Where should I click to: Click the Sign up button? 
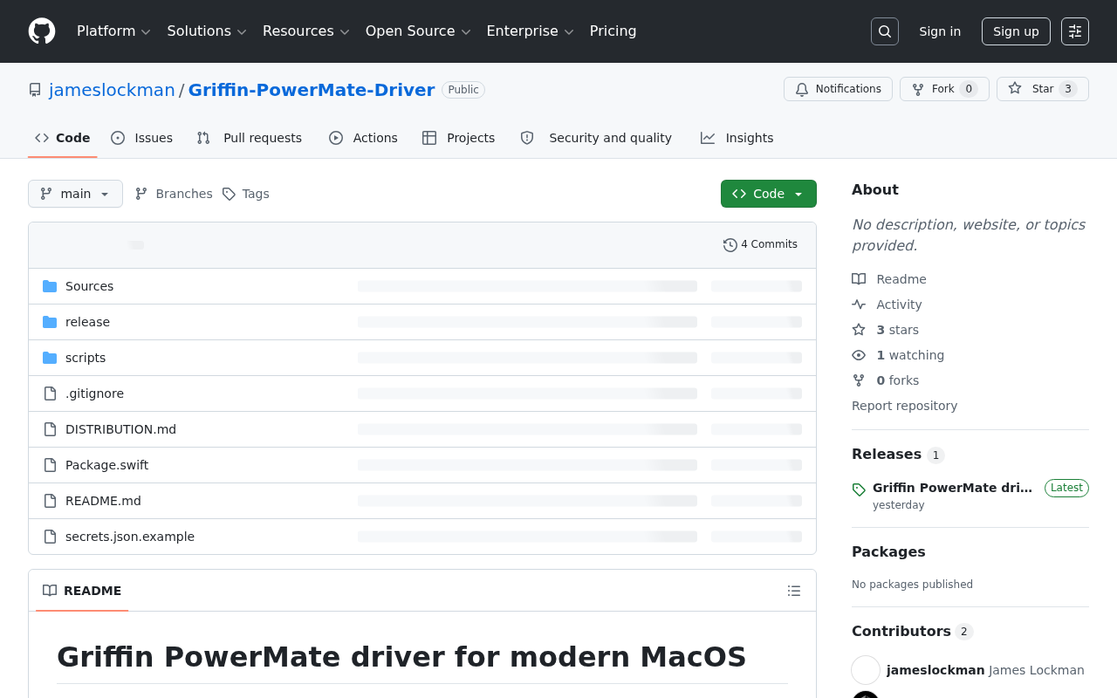pos(1016,31)
